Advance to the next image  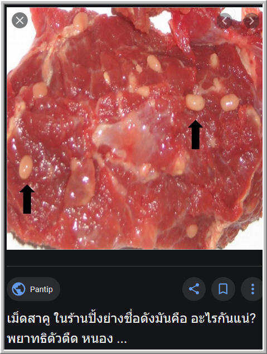click(251, 21)
